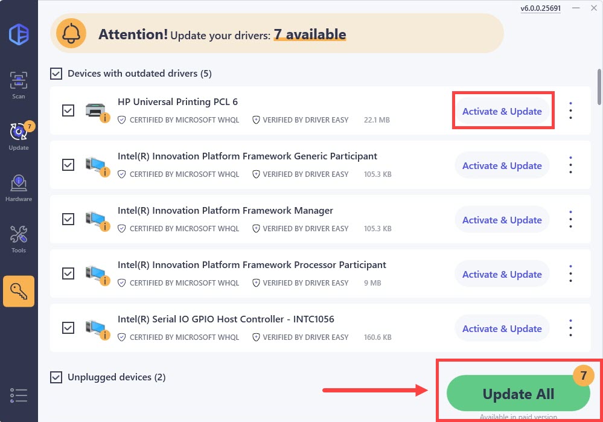Open the list menu icon in sidebar

coord(19,395)
